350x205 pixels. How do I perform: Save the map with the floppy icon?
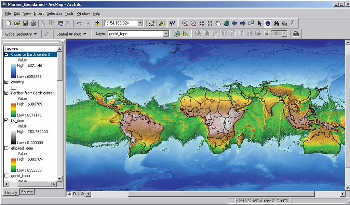(25, 23)
